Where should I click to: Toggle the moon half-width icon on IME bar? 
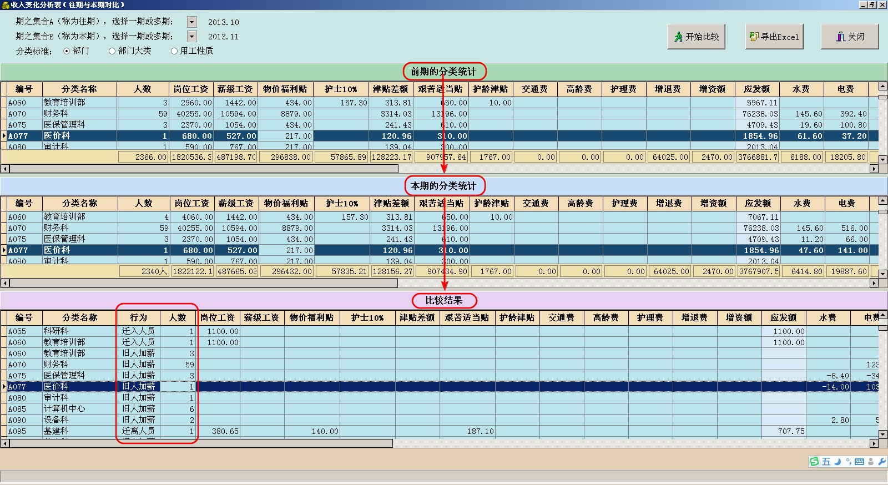tap(837, 462)
